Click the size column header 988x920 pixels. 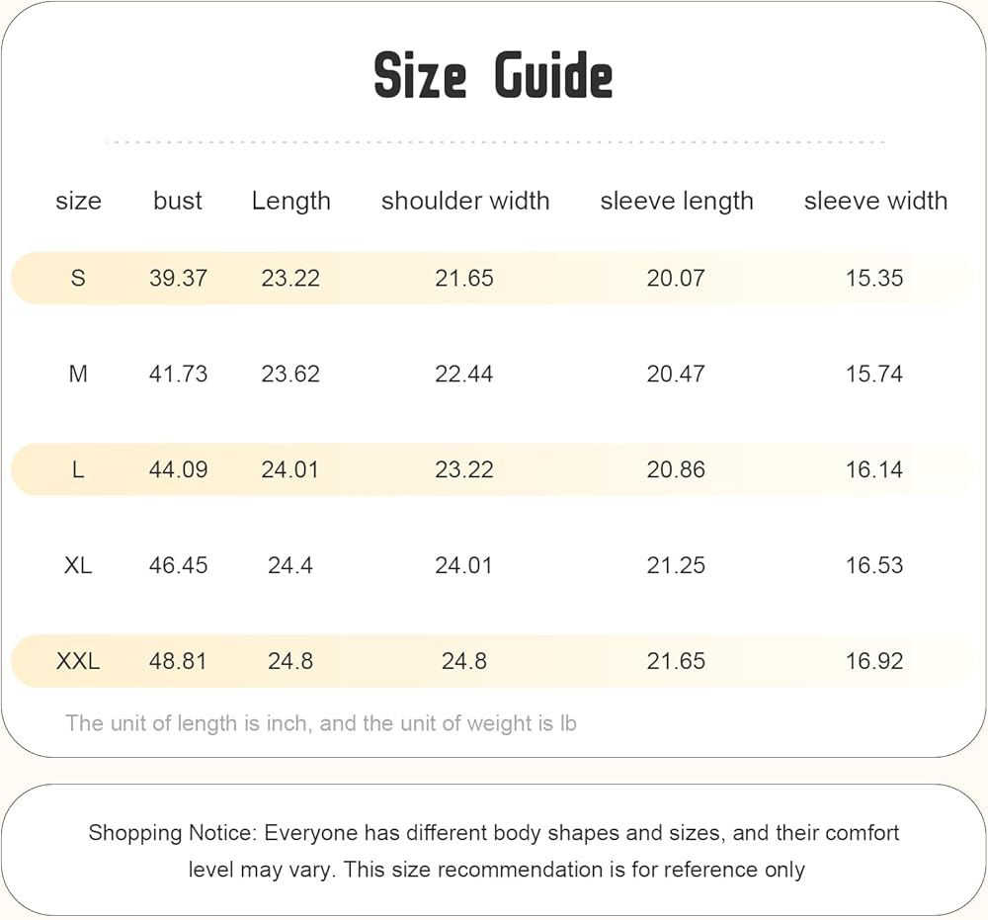[x=78, y=201]
